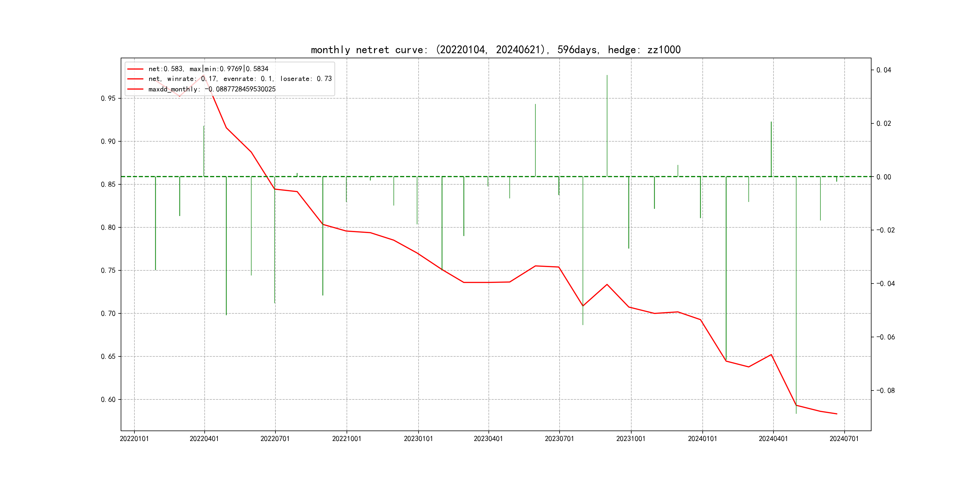Click the 0.60 left y-axis label
Screen dimensions: 968x484
(108, 399)
